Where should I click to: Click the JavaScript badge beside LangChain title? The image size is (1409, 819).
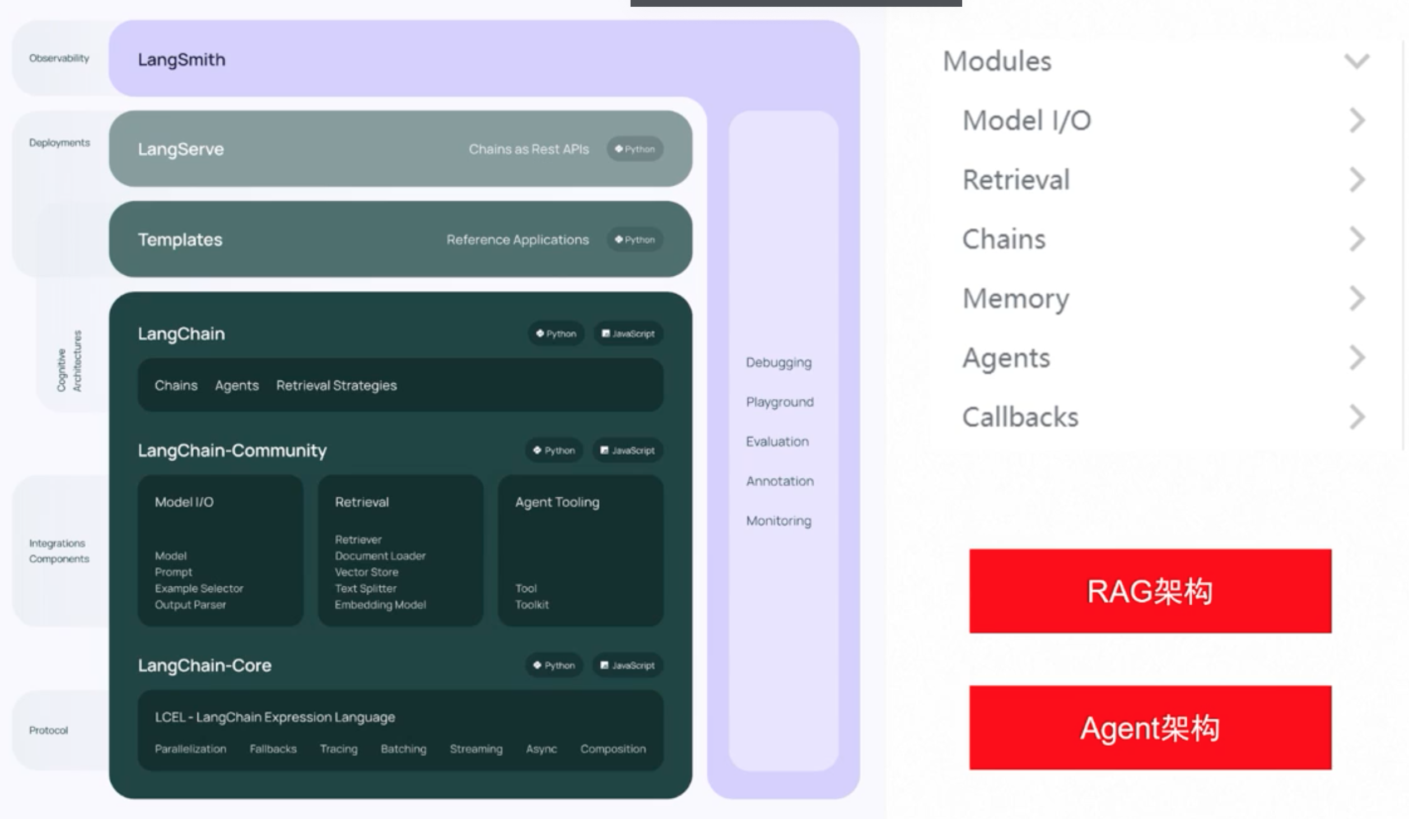pos(628,334)
